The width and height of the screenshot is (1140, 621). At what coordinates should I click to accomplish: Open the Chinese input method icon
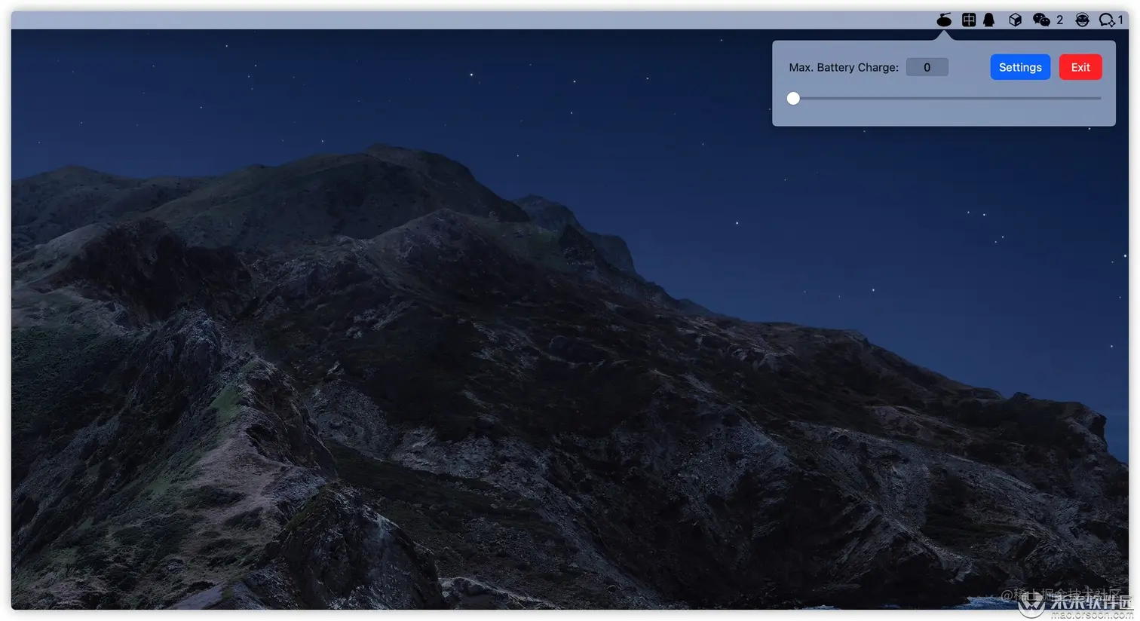coord(969,20)
